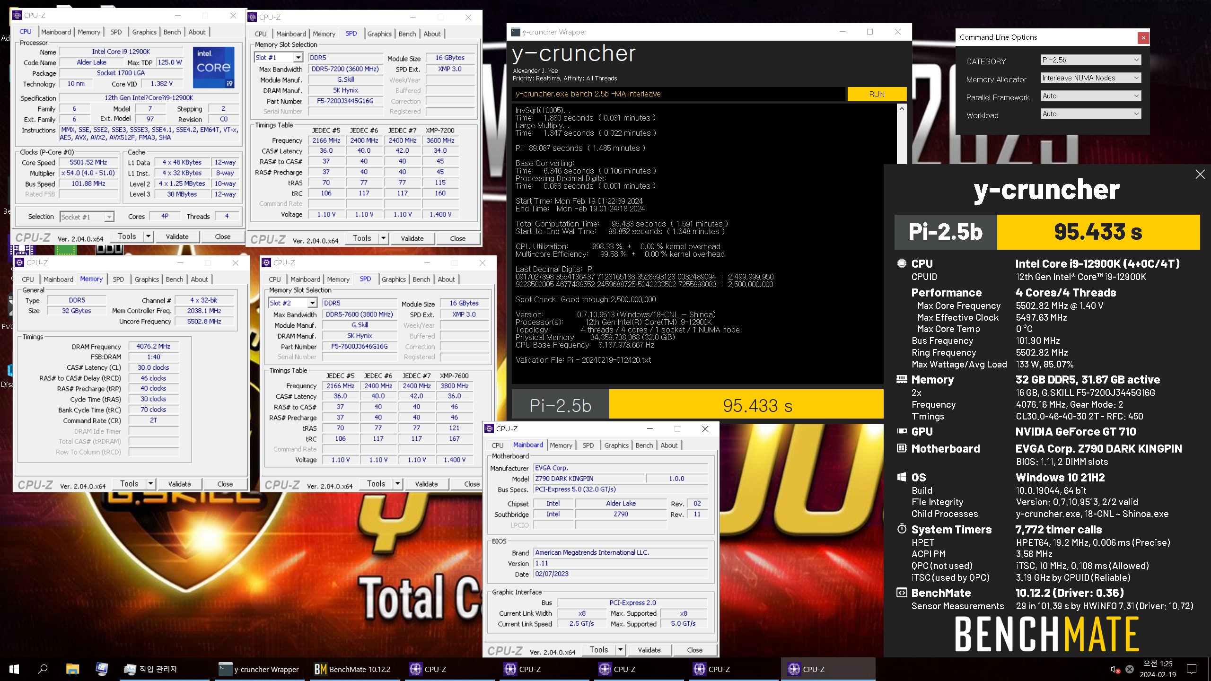This screenshot has height=681, width=1211.
Task: Select the highlighted active CPU-Z taskbar button
Action: coord(828,669)
